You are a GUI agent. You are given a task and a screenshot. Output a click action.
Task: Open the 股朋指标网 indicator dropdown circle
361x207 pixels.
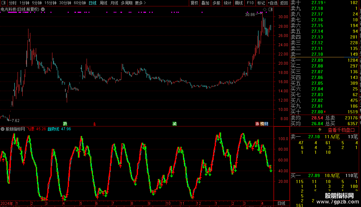3,129
